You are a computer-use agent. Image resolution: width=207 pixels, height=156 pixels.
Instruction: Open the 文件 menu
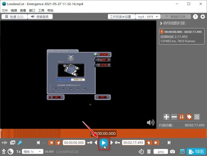(5, 10)
